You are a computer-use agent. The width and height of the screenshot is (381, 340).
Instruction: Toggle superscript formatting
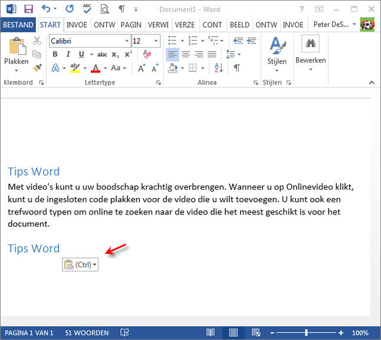point(128,54)
